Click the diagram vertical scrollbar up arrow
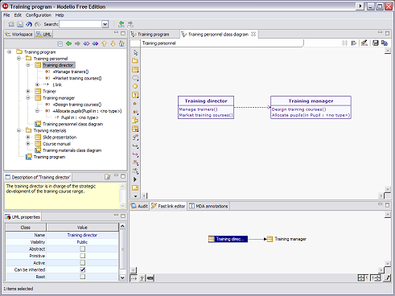395x296 pixels. coord(388,51)
